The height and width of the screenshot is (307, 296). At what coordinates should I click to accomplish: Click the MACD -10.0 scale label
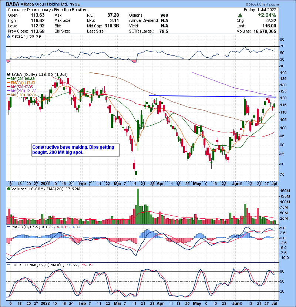[285, 258]
